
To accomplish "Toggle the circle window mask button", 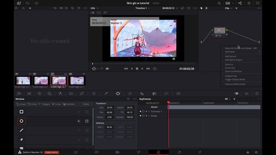I will [87, 121].
